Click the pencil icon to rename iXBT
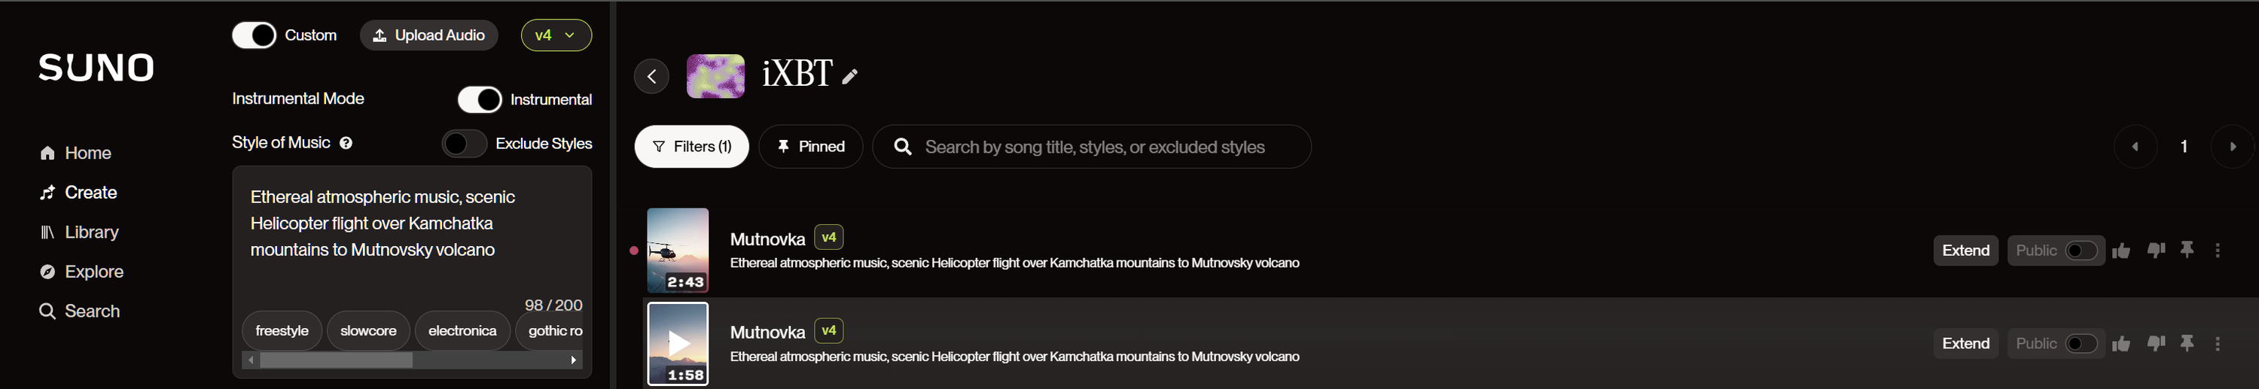This screenshot has width=2259, height=389. click(849, 76)
